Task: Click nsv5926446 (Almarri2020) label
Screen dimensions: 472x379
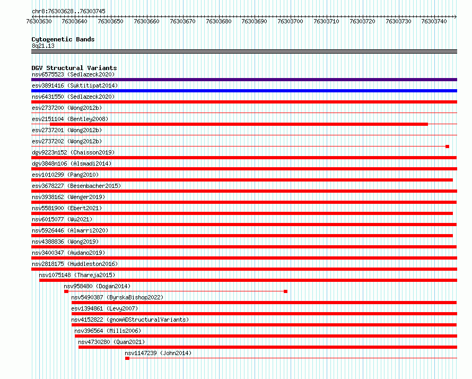Action: [x=70, y=230]
